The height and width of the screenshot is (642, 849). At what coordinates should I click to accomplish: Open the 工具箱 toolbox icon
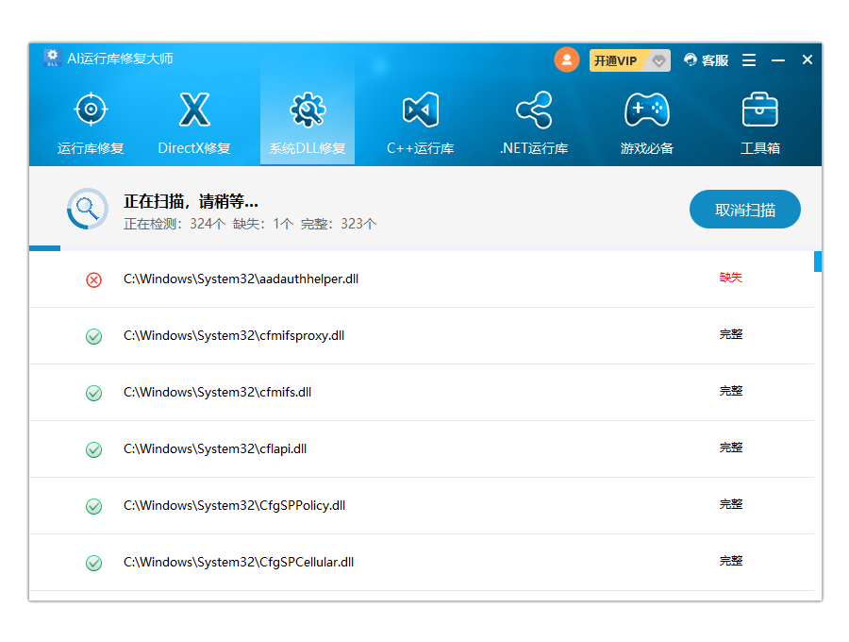760,110
